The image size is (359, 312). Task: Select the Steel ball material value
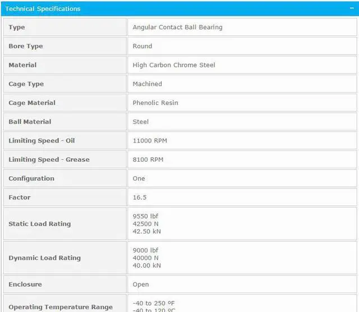(x=141, y=122)
